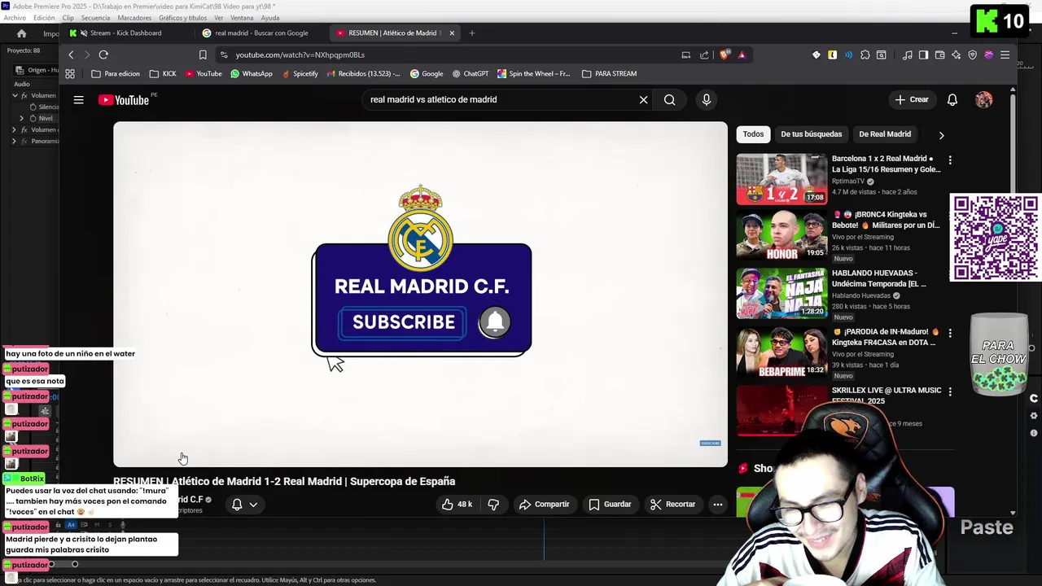Open the PARA STREAM bookmarks folder
The image size is (1042, 586).
[x=609, y=73]
